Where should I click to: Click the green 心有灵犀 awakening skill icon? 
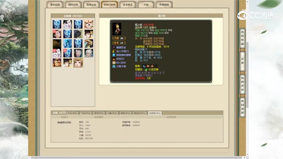click(x=146, y=70)
